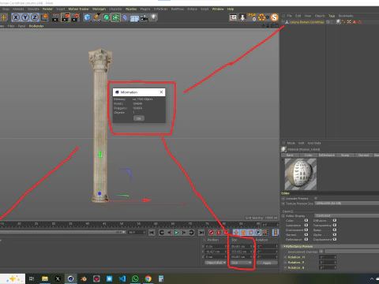Toggle the Diffusion channel display checkbox
Viewport: 379px width, 284px height.
(335, 220)
